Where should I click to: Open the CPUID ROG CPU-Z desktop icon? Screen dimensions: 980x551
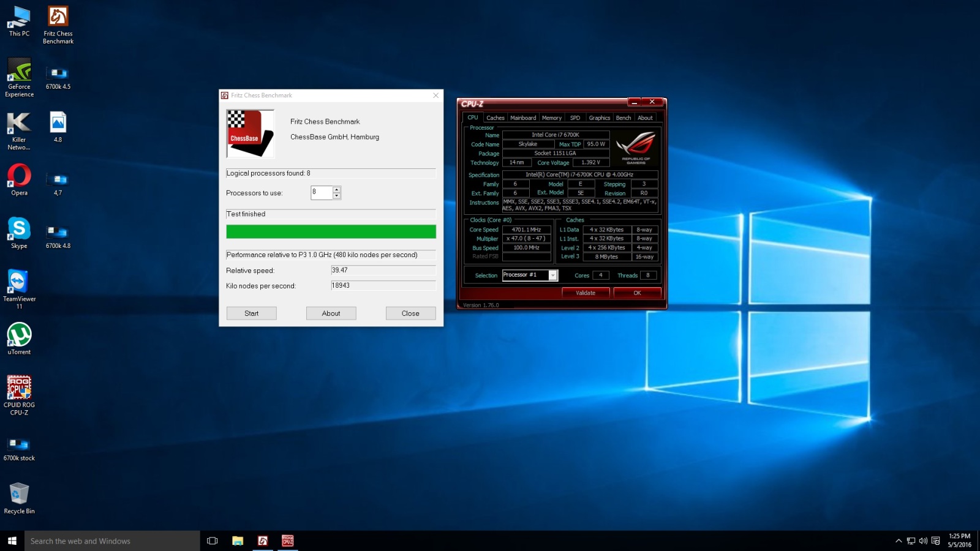pos(19,394)
